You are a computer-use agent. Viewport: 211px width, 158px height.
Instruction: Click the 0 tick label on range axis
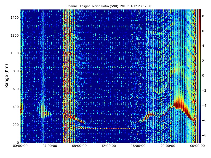pos(18,143)
